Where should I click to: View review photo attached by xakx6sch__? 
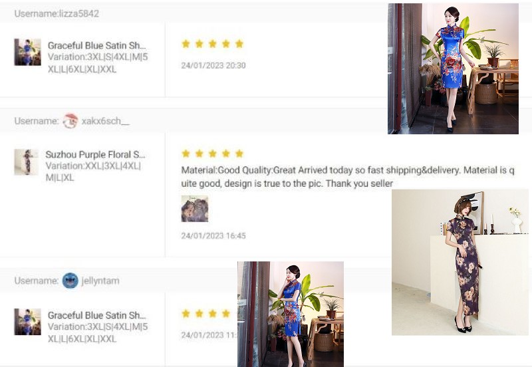[x=195, y=209]
